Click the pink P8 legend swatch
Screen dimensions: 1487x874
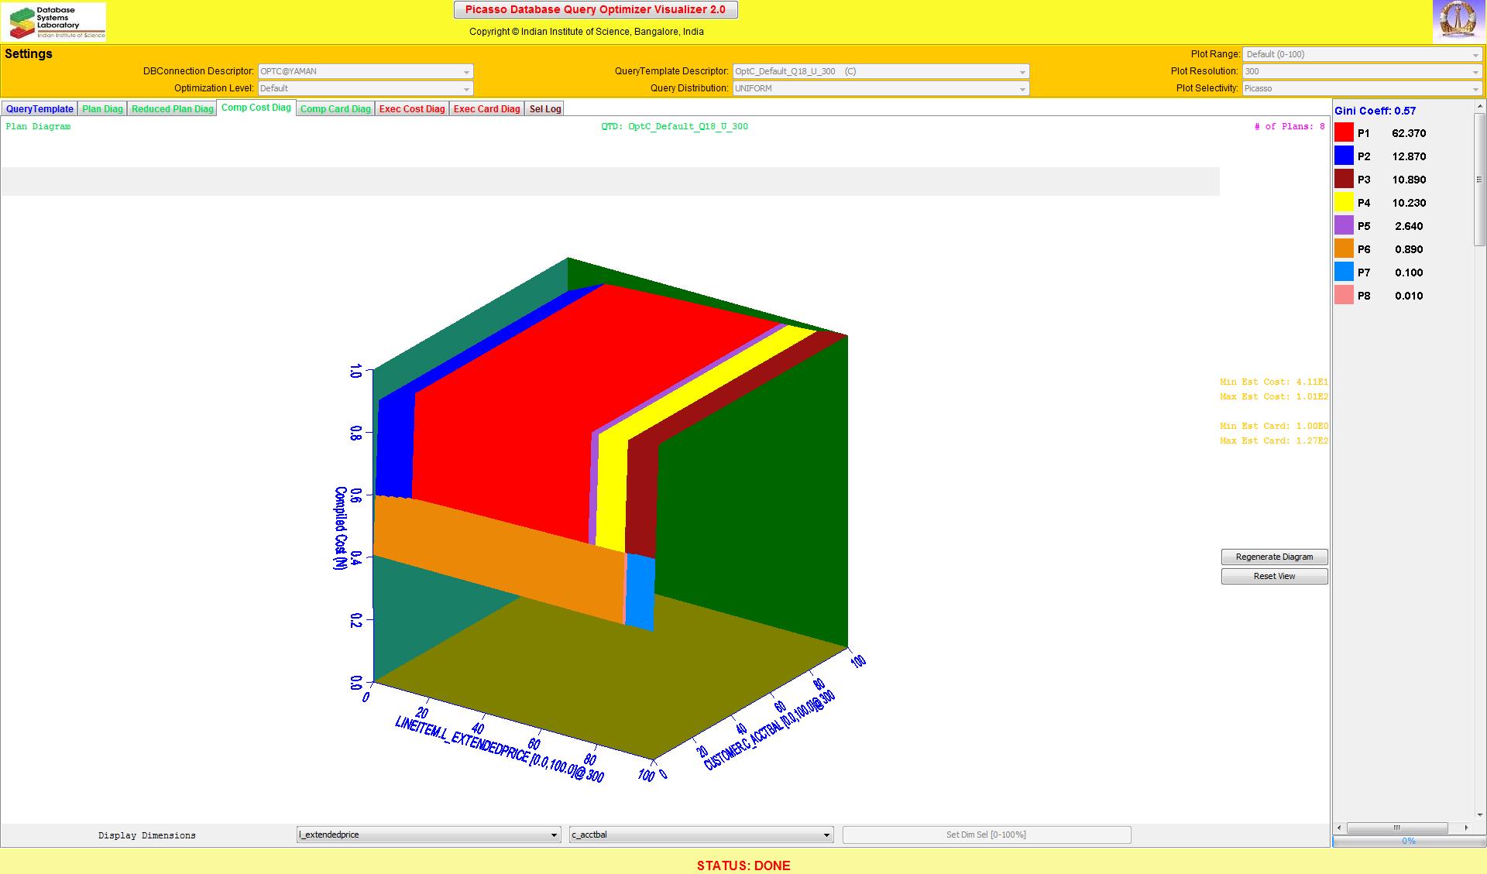pos(1344,296)
